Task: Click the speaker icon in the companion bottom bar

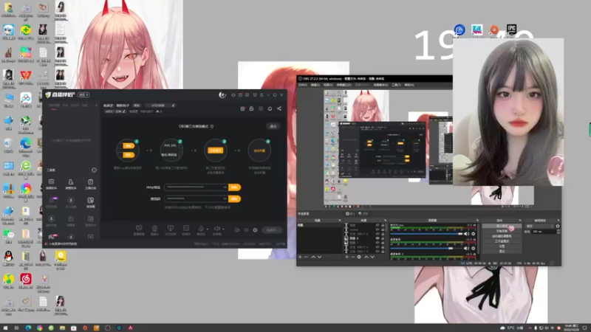Action: coord(216,229)
